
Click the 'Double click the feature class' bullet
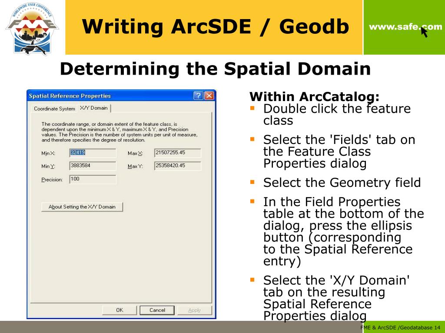(x=337, y=114)
